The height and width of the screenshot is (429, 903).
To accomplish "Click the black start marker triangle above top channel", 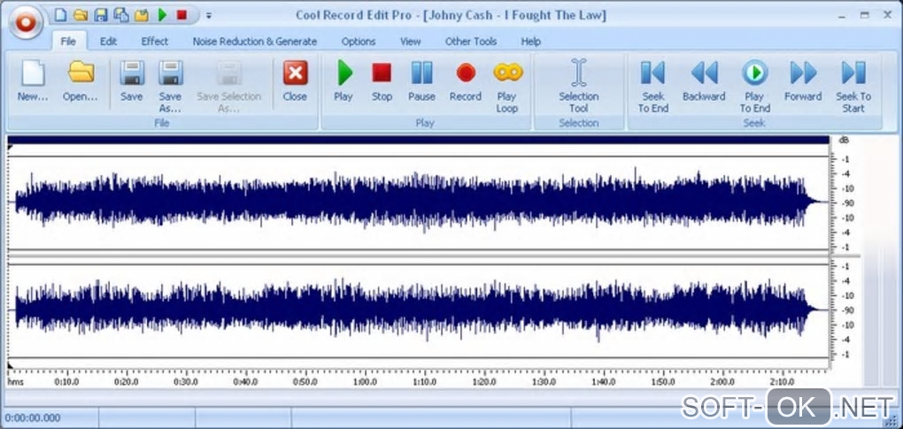I will click(11, 149).
